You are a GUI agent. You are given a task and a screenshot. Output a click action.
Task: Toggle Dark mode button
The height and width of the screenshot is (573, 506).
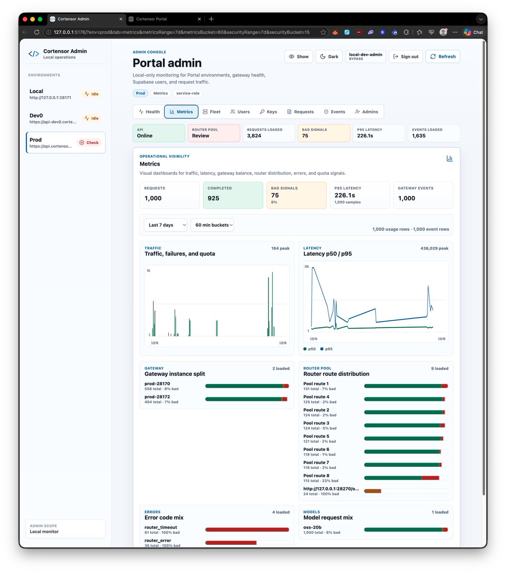pyautogui.click(x=329, y=56)
